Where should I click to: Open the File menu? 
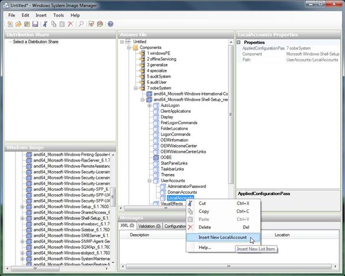tap(12, 15)
